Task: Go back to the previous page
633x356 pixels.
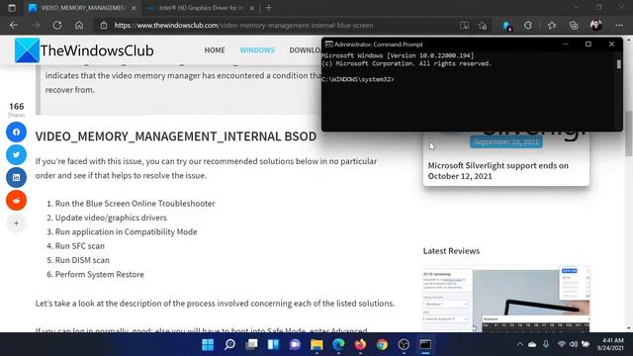Action: pyautogui.click(x=14, y=25)
